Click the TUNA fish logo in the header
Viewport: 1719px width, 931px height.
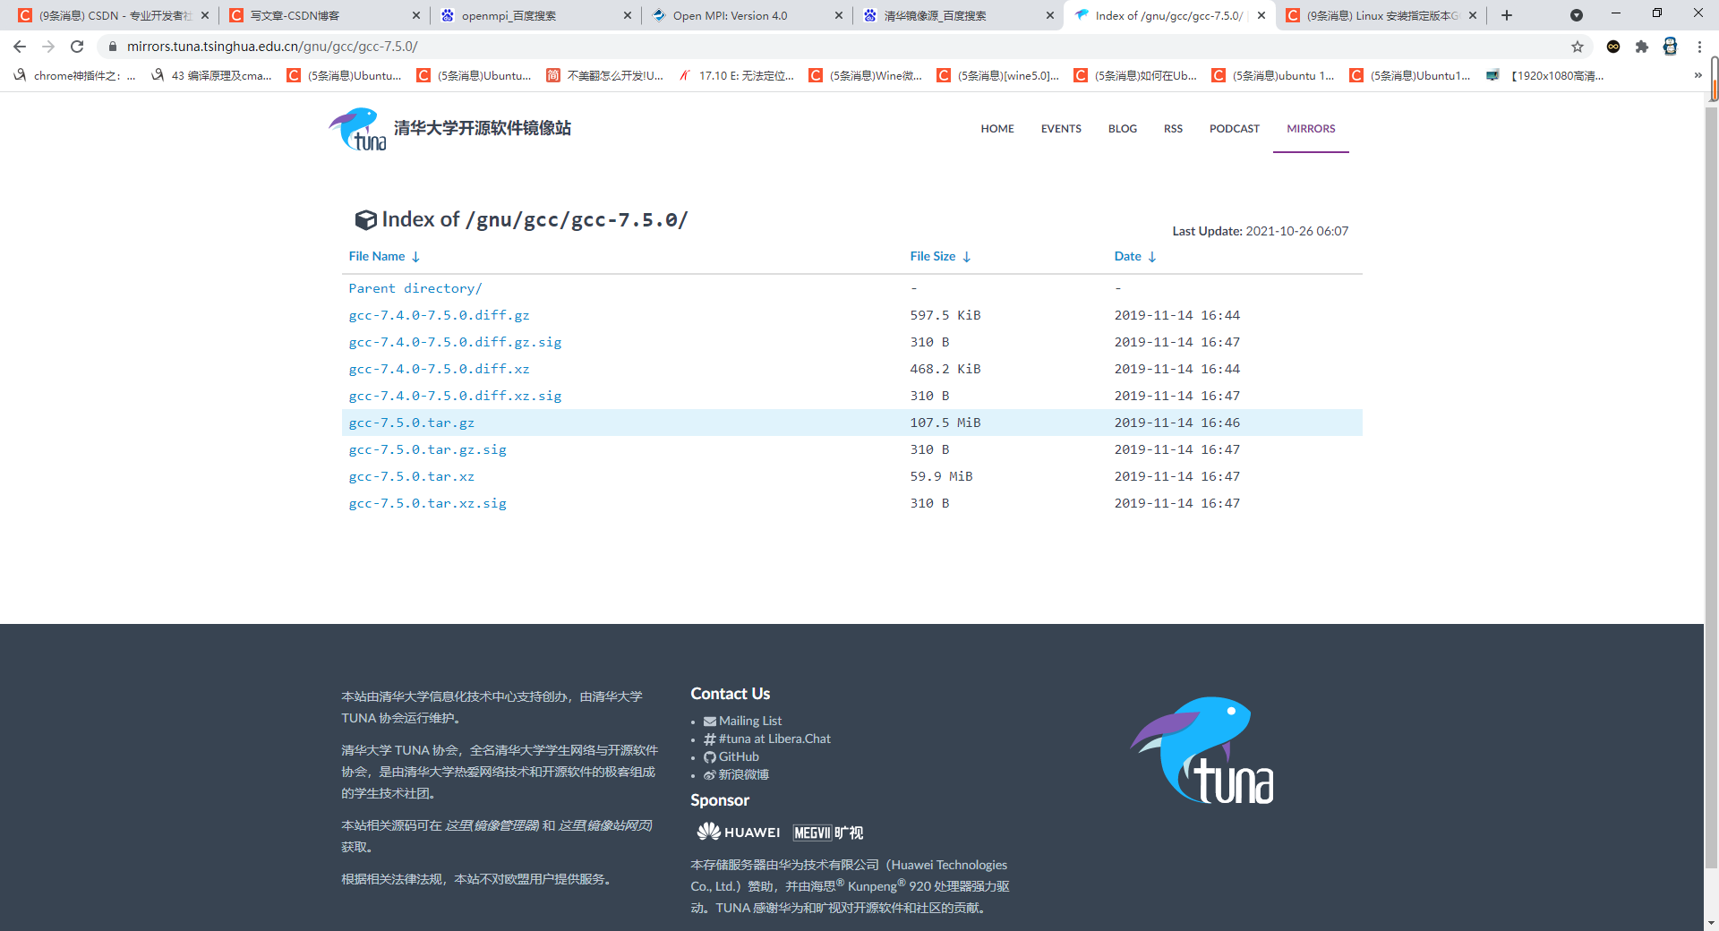[356, 128]
